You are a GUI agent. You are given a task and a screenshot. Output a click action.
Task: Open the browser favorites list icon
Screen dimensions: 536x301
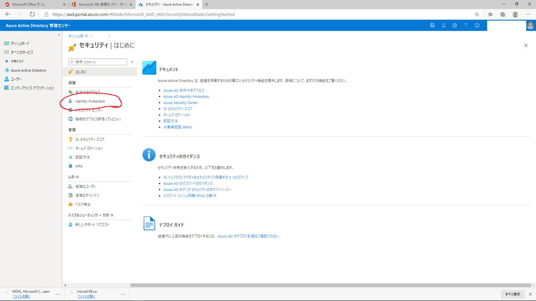pyautogui.click(x=490, y=14)
